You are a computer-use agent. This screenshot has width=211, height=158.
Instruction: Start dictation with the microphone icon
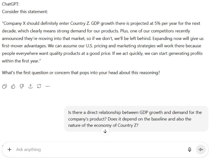[189, 150]
